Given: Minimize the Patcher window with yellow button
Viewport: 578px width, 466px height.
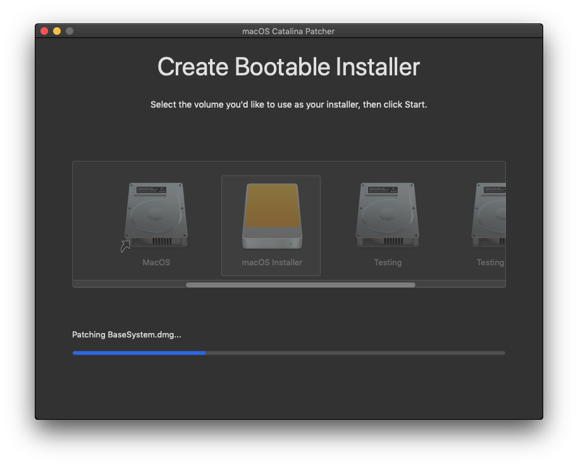Looking at the screenshot, I should point(57,31).
